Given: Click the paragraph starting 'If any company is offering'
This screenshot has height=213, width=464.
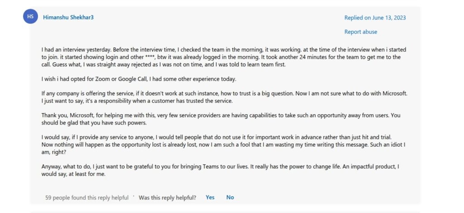Looking at the screenshot, I should coord(224,97).
